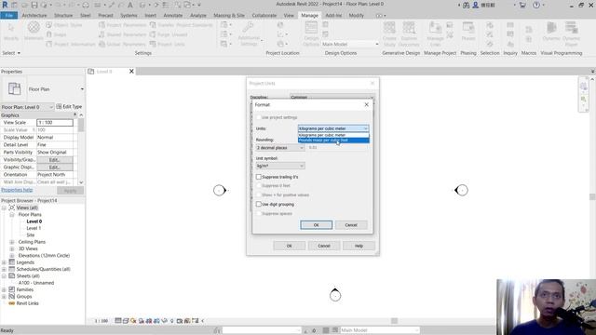This screenshot has width=596, height=335.
Task: Expand the Families node in Project Browser
Action: (4, 289)
